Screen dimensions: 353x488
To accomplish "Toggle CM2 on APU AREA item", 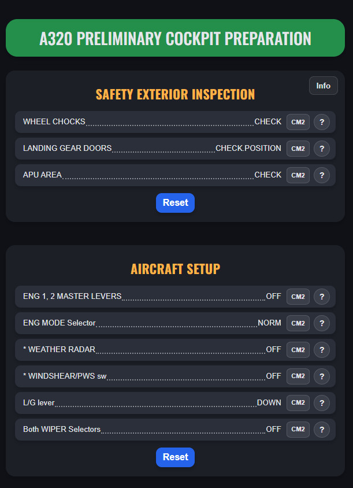I will point(298,175).
